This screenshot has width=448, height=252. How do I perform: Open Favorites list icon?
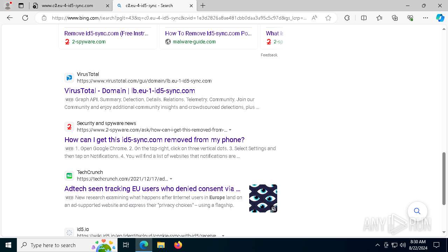click(379, 18)
